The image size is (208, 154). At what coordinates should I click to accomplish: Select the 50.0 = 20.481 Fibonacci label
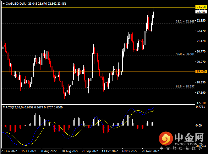pyautogui.click(x=185, y=54)
